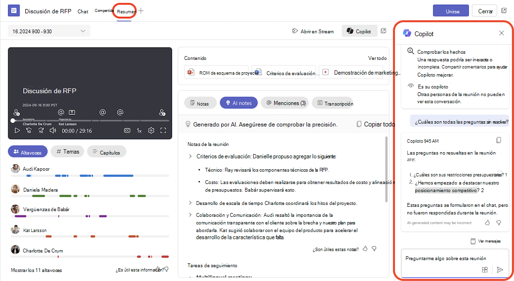Change playback speed 1x

point(139,131)
